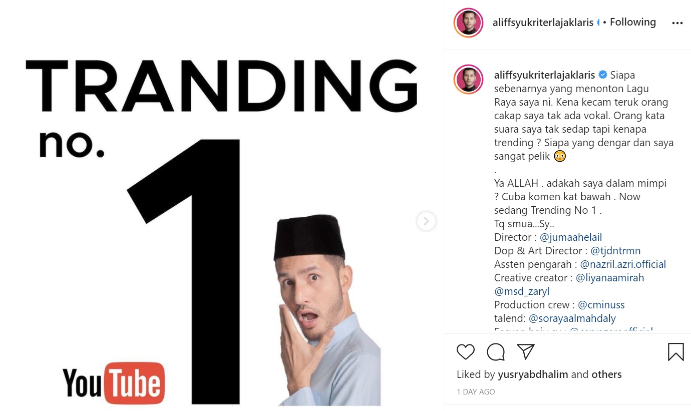Open the three-dot more options menu

tap(677, 23)
